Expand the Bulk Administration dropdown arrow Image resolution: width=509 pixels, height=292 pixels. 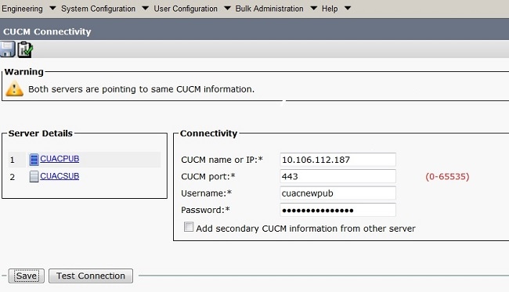point(313,8)
